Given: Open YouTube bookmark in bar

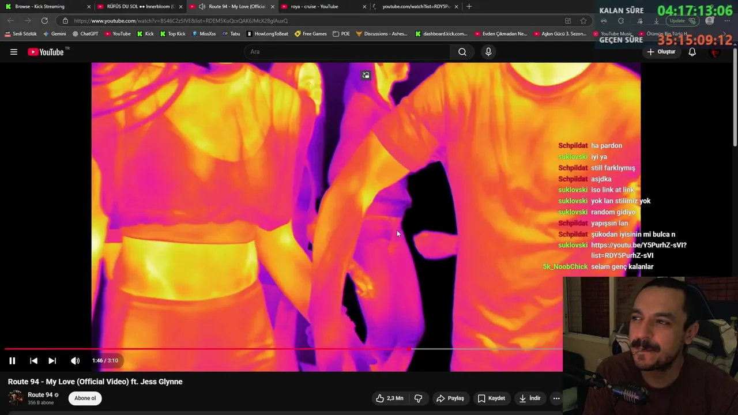Looking at the screenshot, I should click(118, 34).
